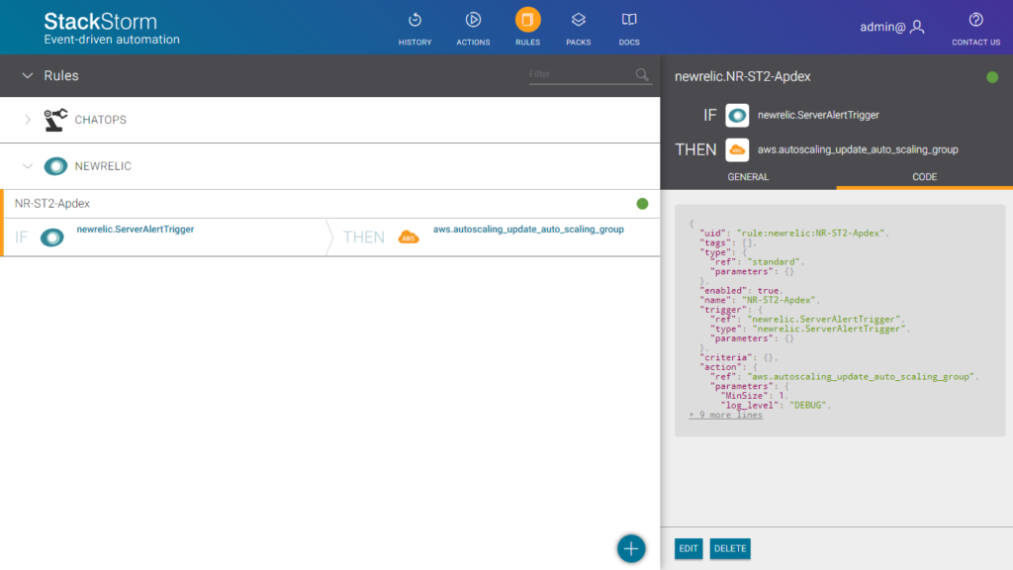Click the green enabled status dot in rule list
Image resolution: width=1013 pixels, height=570 pixels.
[x=642, y=204]
